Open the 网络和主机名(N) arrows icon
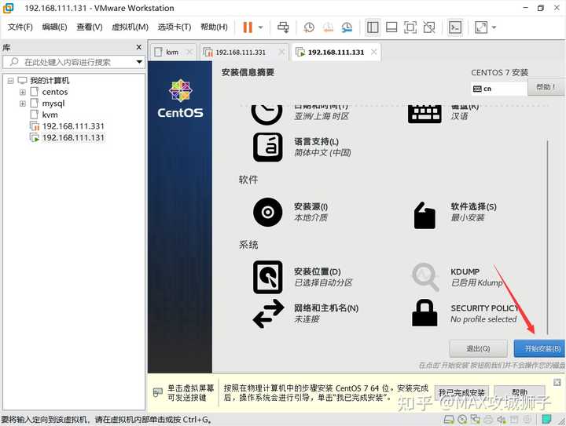Viewport: 566px width, 426px height. tap(269, 313)
